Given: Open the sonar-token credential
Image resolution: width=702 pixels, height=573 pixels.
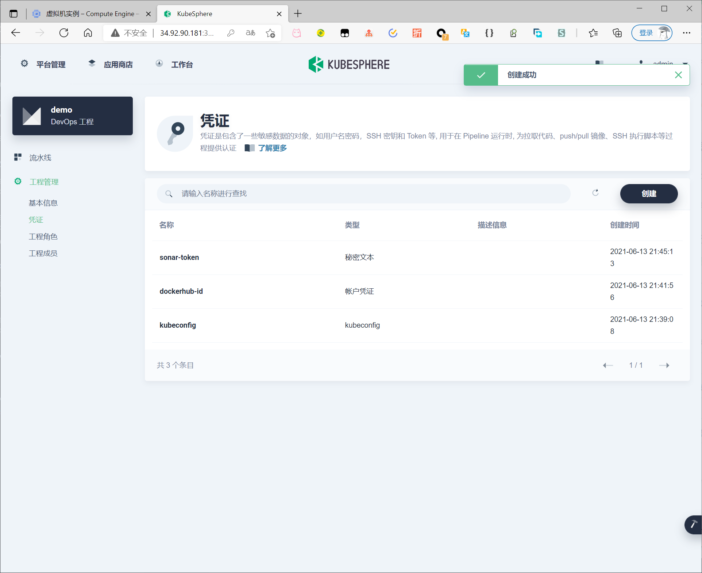Looking at the screenshot, I should point(179,257).
